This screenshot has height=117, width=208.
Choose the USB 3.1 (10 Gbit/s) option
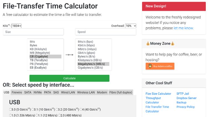point(33,109)
